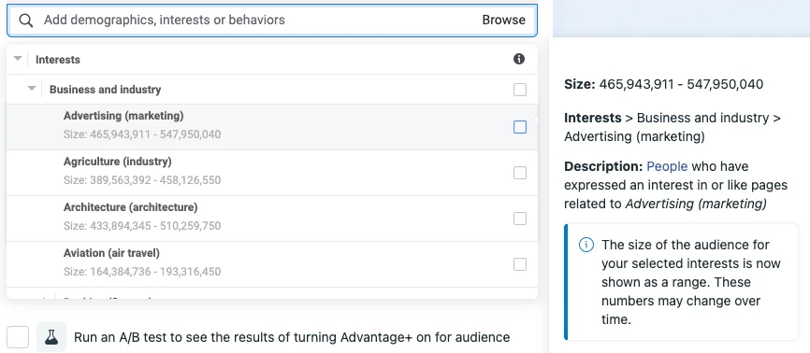The height and width of the screenshot is (353, 810).
Task: Click the Interests heading text
Action: click(58, 60)
